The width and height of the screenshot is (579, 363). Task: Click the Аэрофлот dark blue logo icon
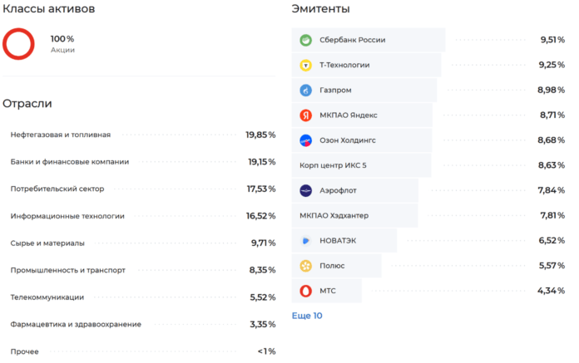[x=306, y=190]
